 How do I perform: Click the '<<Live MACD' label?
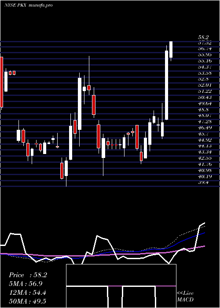pos(185,297)
